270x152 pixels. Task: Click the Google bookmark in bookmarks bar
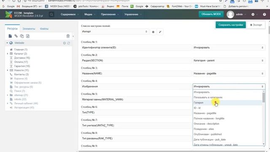coord(8,6)
